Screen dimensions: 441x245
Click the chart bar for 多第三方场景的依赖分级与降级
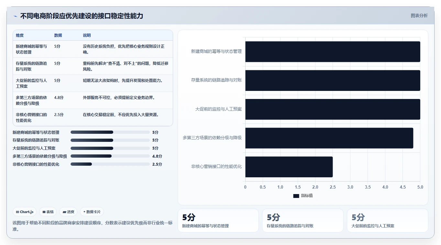click(329, 138)
